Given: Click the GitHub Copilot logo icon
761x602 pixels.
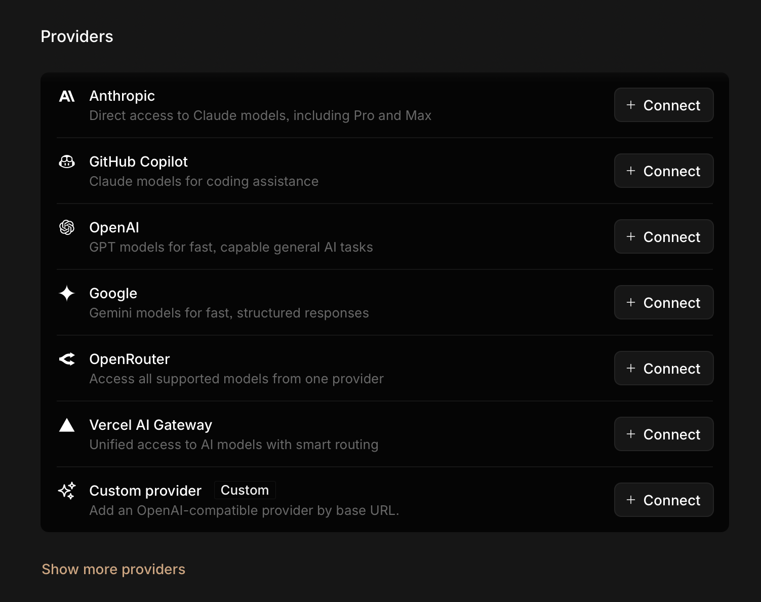Looking at the screenshot, I should pos(67,162).
